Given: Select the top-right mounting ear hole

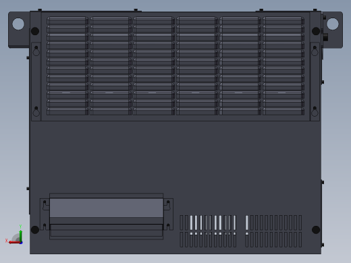Looking at the screenshot, I should tap(332, 24).
